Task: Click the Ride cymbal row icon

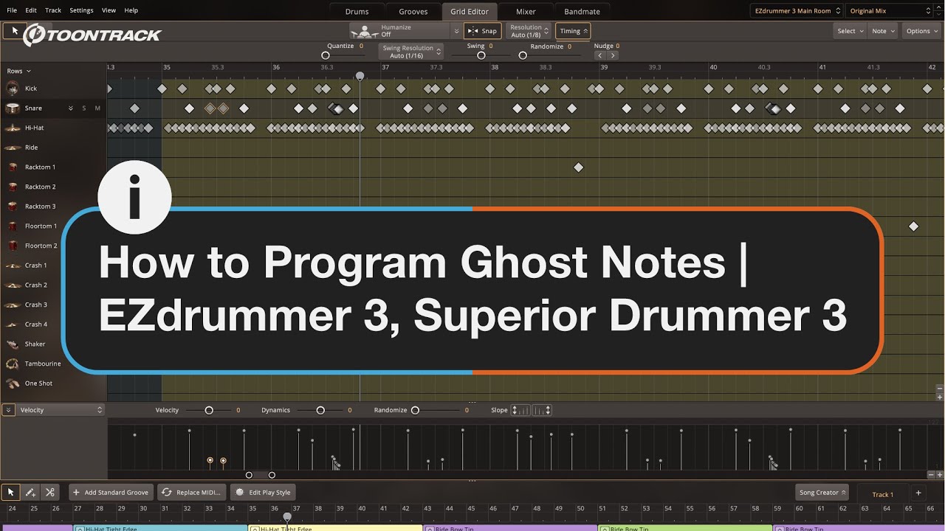Action: click(x=13, y=147)
